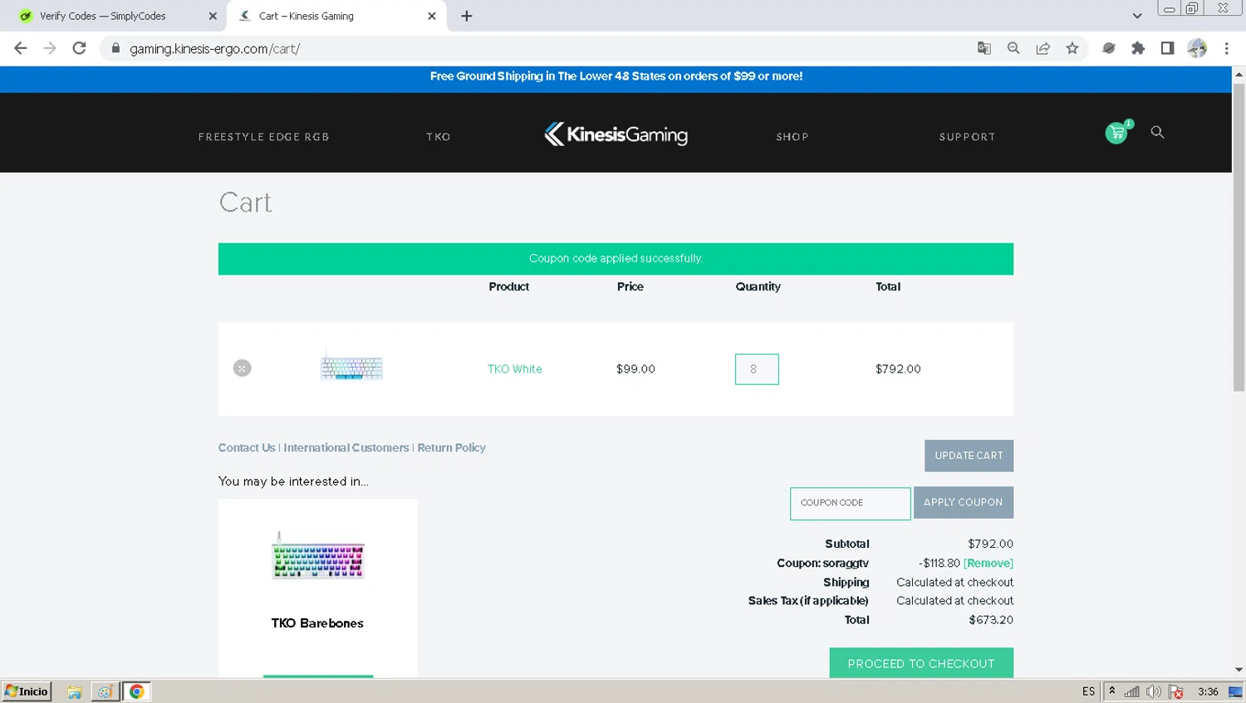Screen dimensions: 1246x703
Task: Open the TKO Barebones product image
Action: [317, 556]
